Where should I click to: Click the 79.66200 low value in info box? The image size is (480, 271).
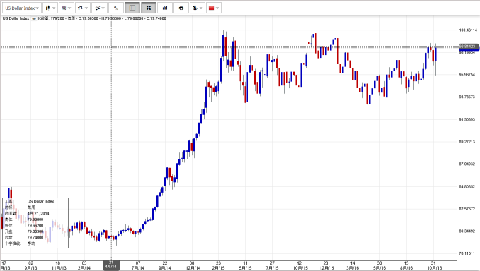tap(35, 226)
